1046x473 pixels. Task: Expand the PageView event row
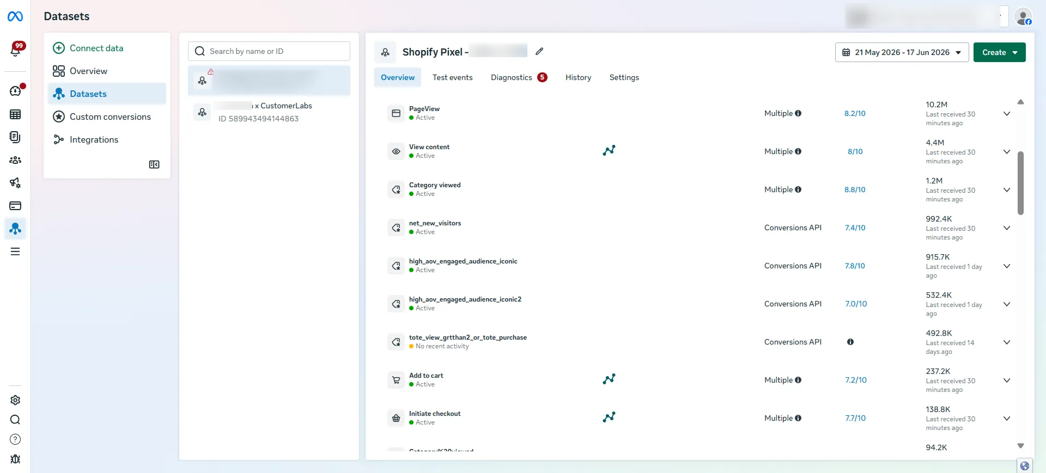1007,114
